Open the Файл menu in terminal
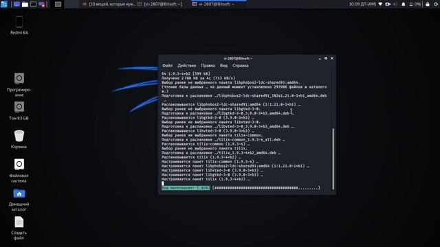 167,66
